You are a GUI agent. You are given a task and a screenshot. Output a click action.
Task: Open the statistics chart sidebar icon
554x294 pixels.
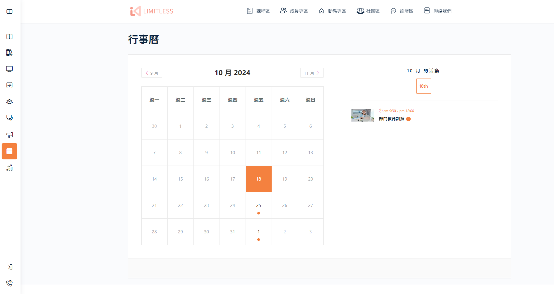coord(9,168)
